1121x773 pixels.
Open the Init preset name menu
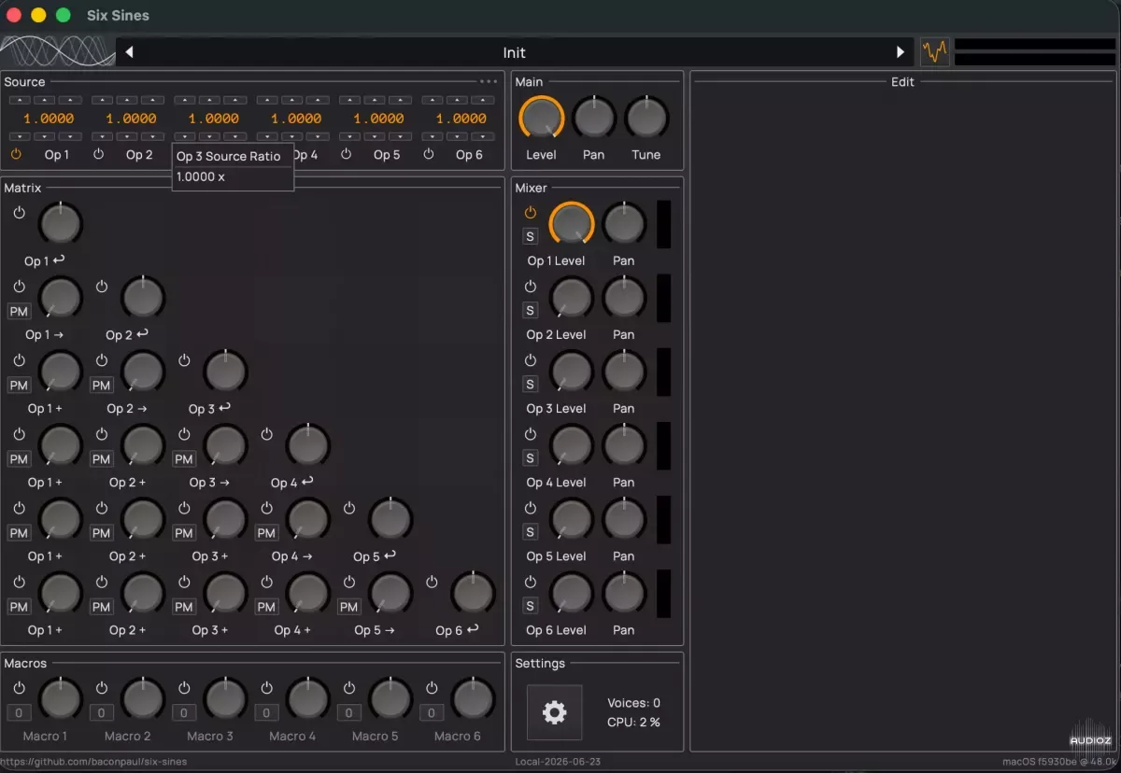pyautogui.click(x=514, y=52)
